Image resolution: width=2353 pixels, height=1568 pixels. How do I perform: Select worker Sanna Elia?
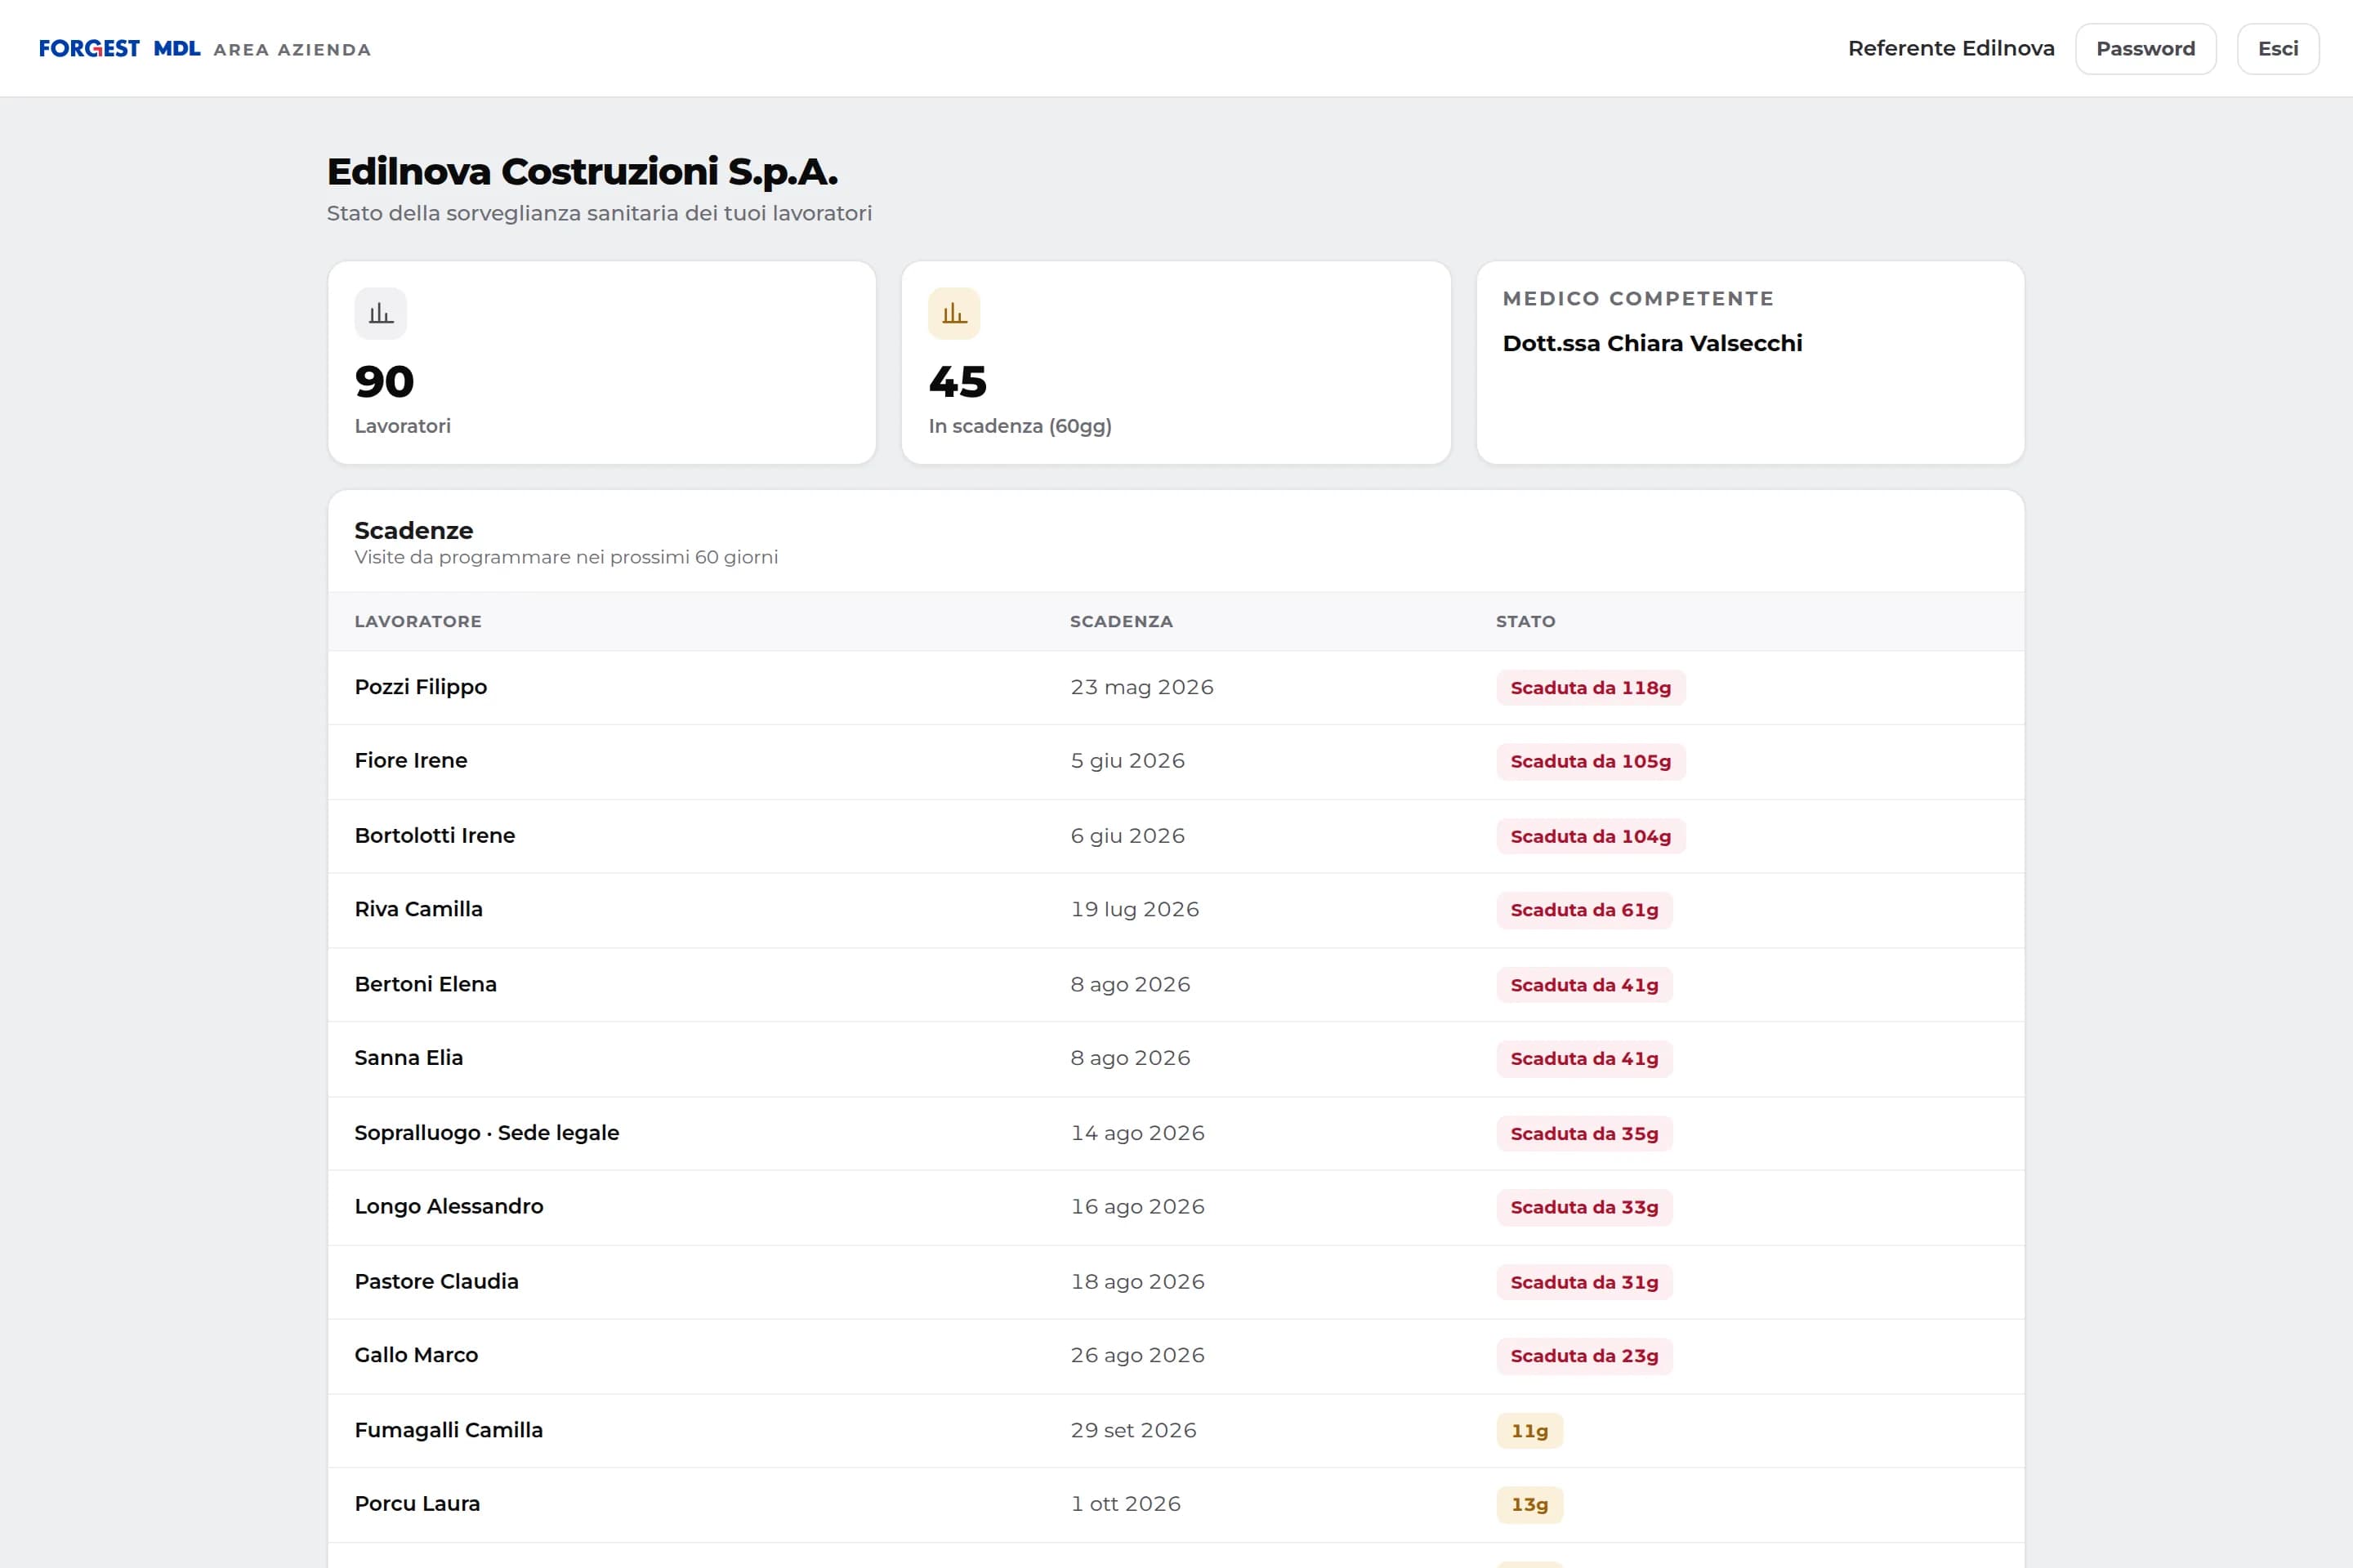pyautogui.click(x=409, y=1058)
